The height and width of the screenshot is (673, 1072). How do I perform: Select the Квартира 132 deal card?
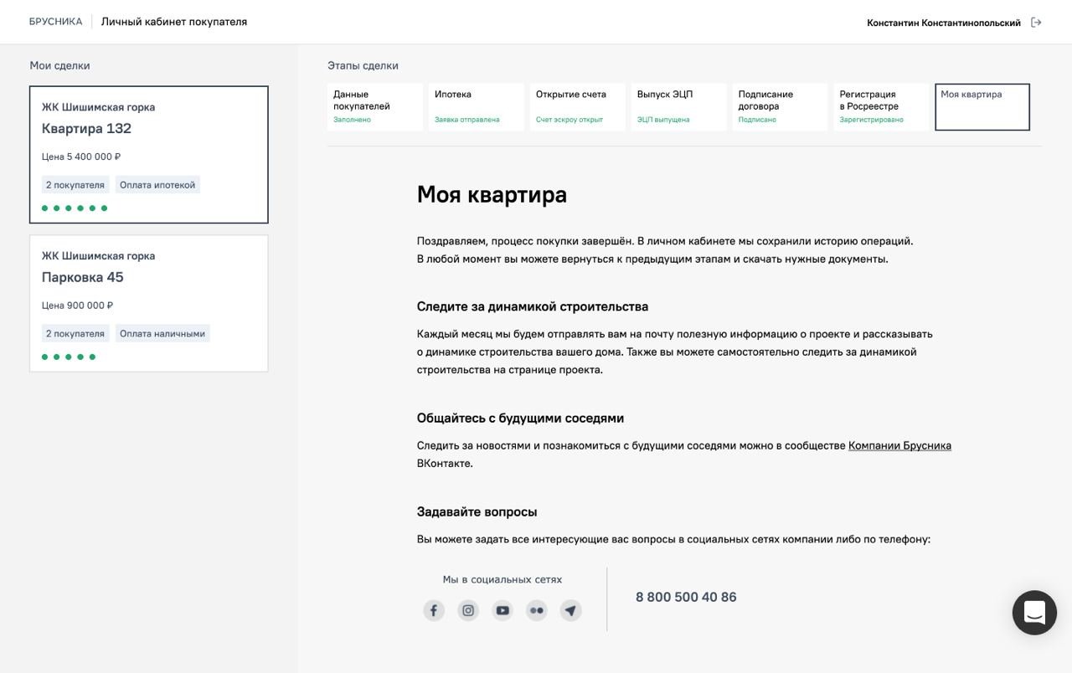pyautogui.click(x=149, y=154)
